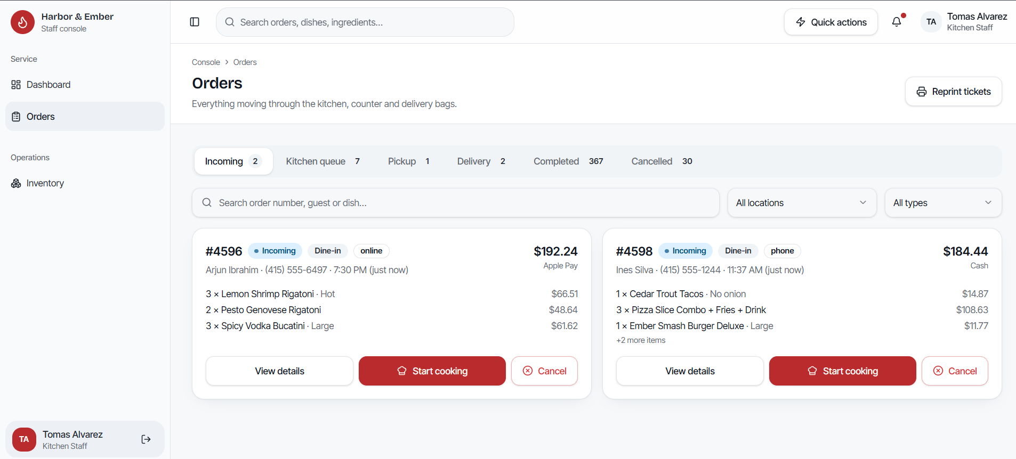This screenshot has width=1016, height=459.
Task: Click the Pizza Slice Combo line item
Action: pos(802,310)
